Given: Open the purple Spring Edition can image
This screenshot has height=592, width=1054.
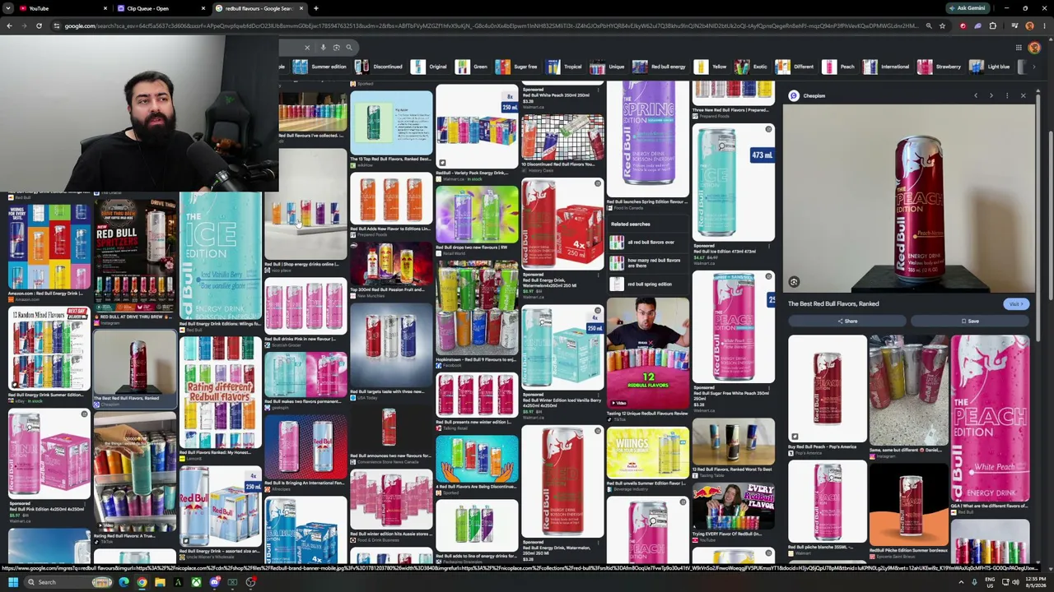Looking at the screenshot, I should pyautogui.click(x=648, y=139).
